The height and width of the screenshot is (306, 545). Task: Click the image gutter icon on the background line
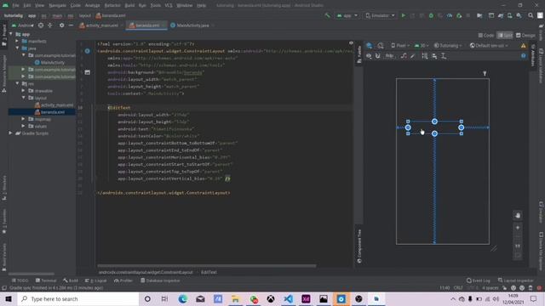[x=87, y=72]
